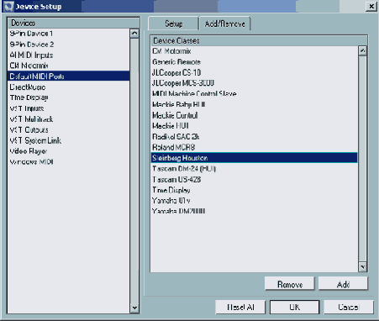Click Devices list scroll up arrow

(x=134, y=34)
